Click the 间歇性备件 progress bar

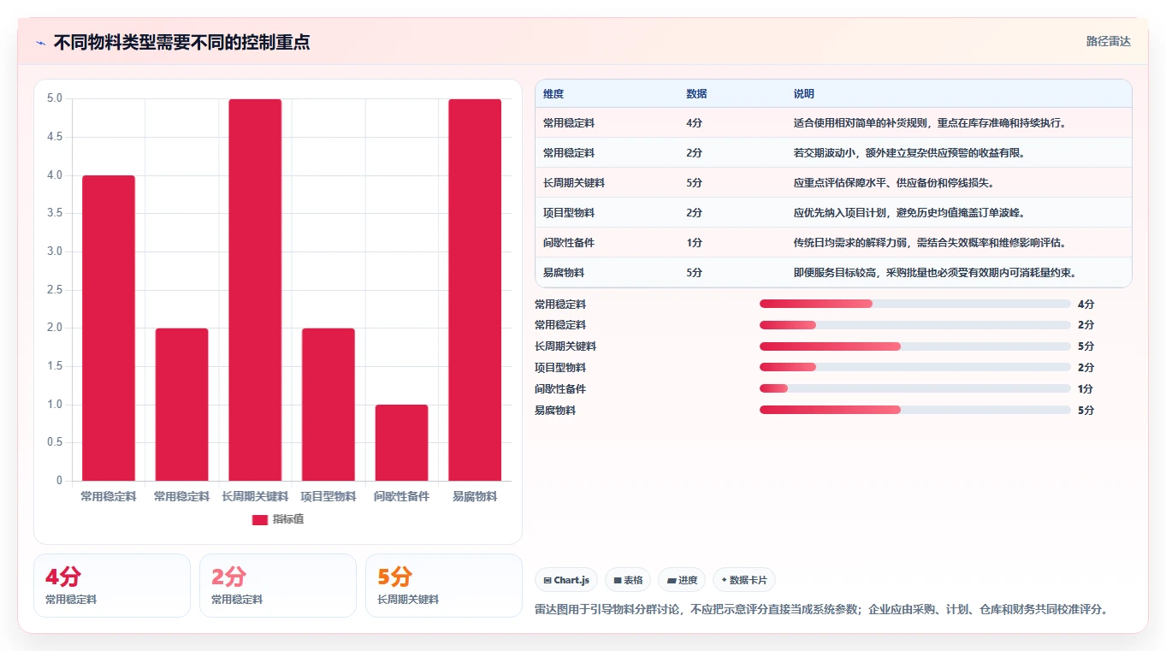915,388
